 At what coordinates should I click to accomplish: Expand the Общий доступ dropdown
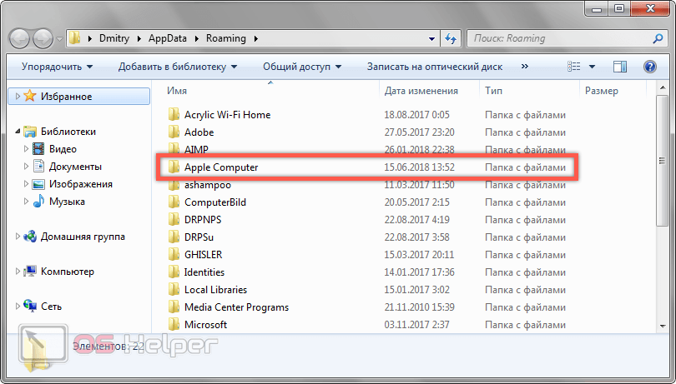[301, 67]
